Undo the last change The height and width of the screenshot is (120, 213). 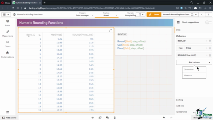click(x=164, y=118)
